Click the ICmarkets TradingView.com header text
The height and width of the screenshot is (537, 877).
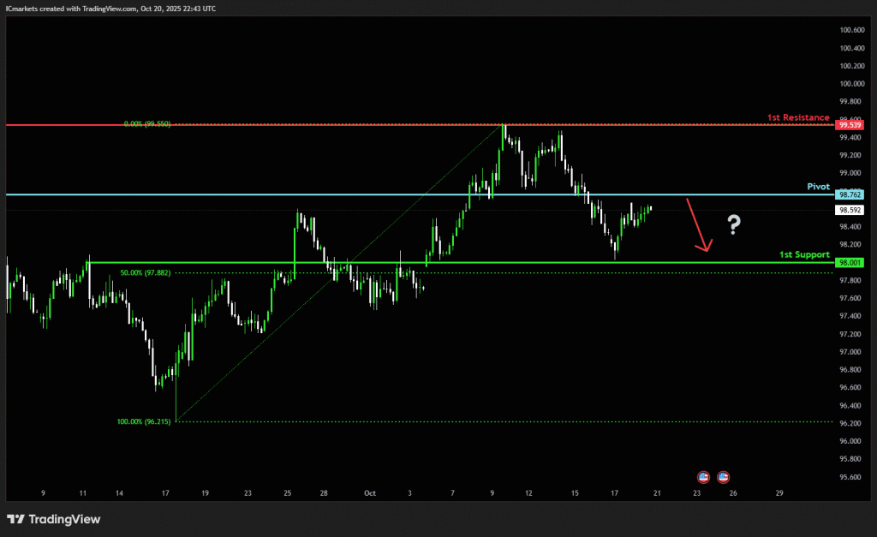pos(111,8)
